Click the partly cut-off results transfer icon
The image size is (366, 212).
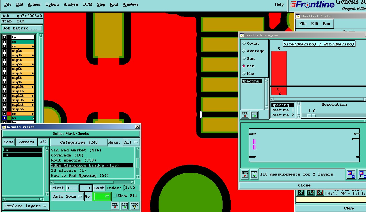362,174
